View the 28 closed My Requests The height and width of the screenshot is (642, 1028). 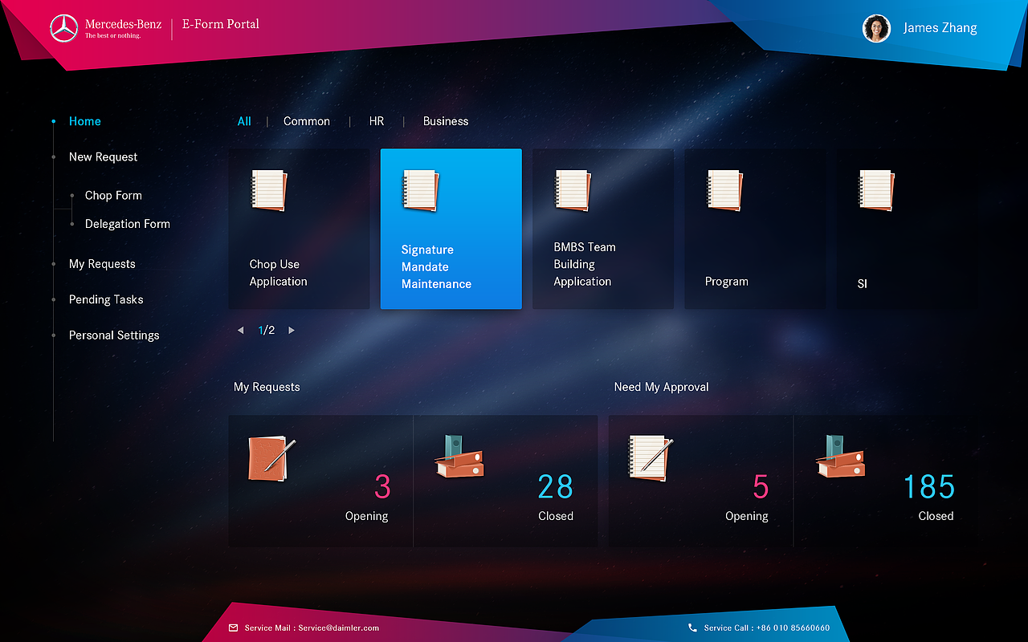506,481
